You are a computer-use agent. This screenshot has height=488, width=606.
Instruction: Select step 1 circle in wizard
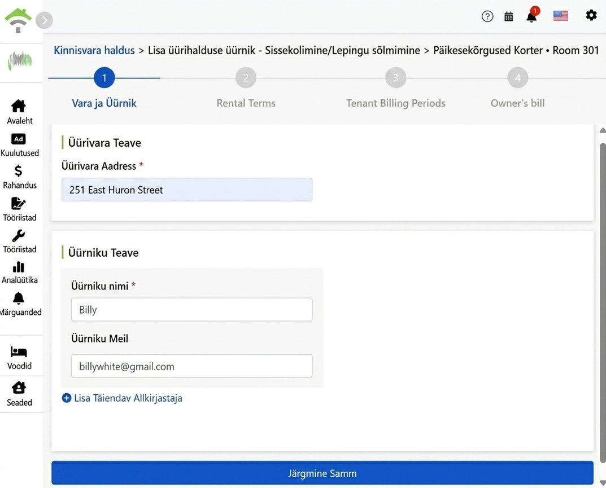(104, 78)
